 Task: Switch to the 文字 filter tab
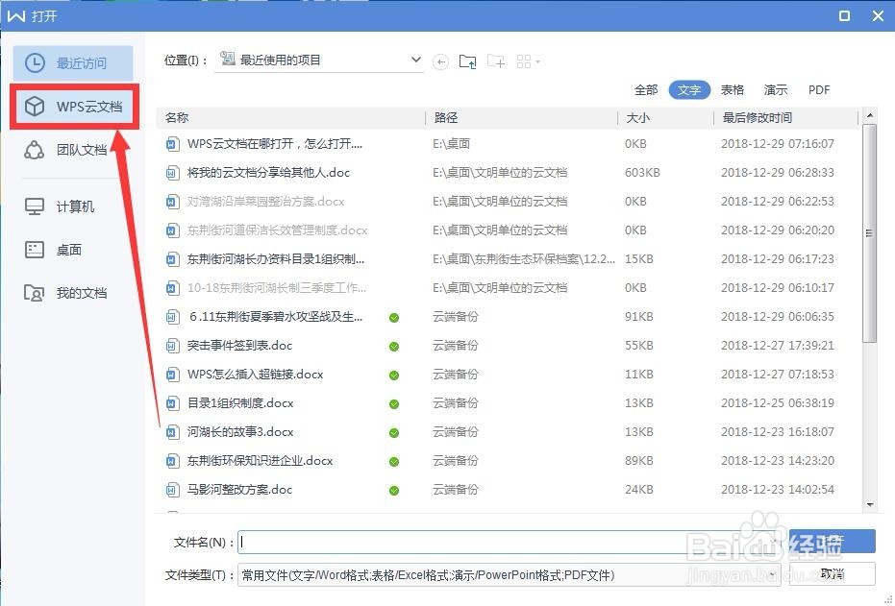[x=689, y=90]
